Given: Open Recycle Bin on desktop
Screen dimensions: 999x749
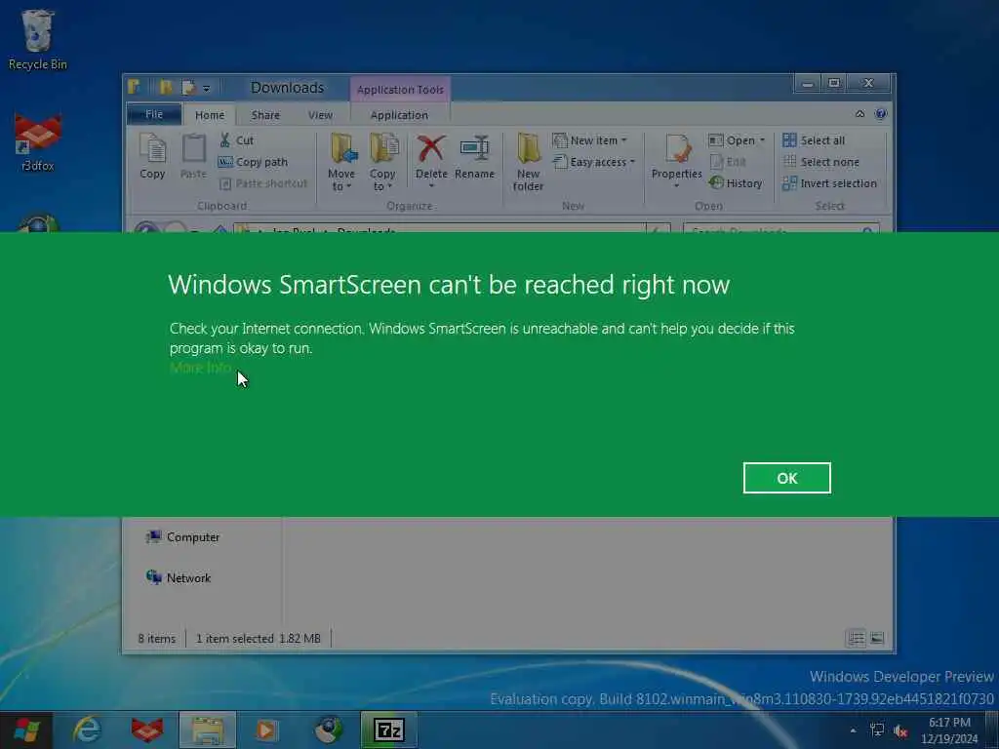Looking at the screenshot, I should point(38,40).
